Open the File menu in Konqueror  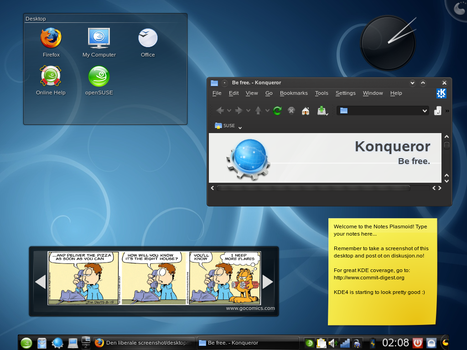point(217,93)
